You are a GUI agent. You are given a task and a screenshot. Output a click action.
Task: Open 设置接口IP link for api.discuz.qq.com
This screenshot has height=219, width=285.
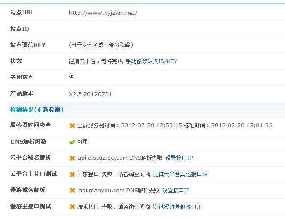pyautogui.click(x=179, y=158)
